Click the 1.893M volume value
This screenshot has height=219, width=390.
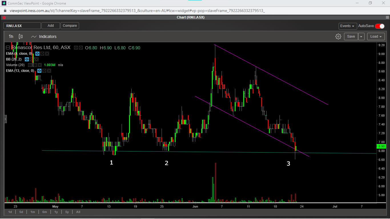click(50, 65)
